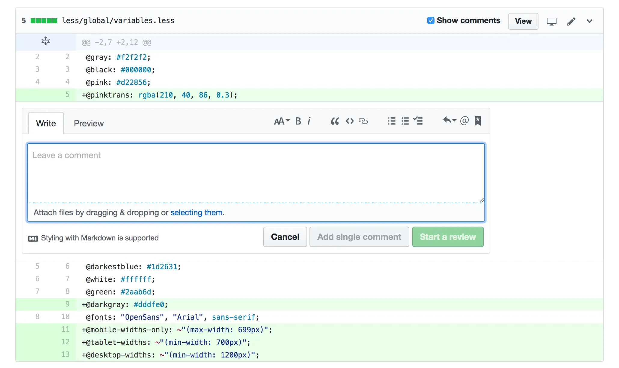Switch to the Preview tab
The width and height of the screenshot is (619, 368).
pos(89,123)
